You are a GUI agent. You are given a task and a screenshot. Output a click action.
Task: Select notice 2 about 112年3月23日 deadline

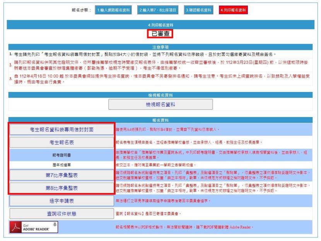click(x=161, y=65)
